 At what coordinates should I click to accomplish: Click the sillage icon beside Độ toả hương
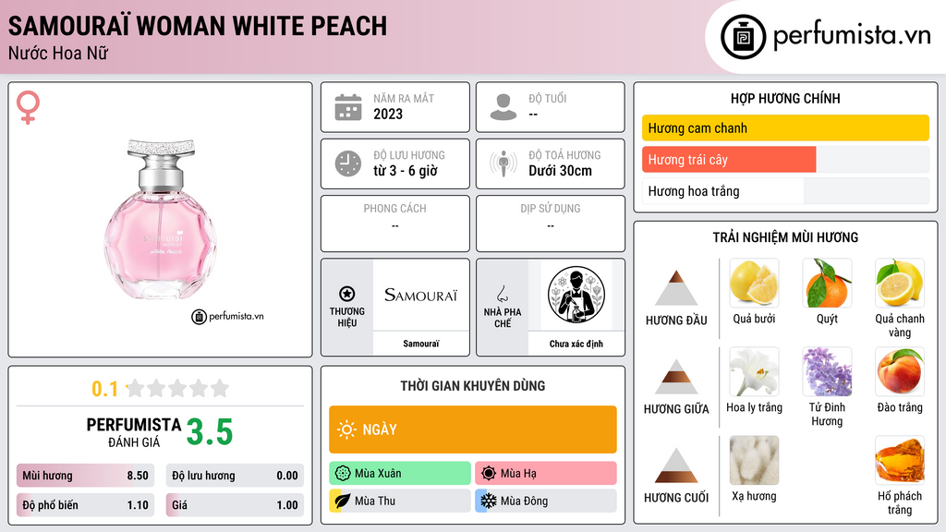click(503, 163)
